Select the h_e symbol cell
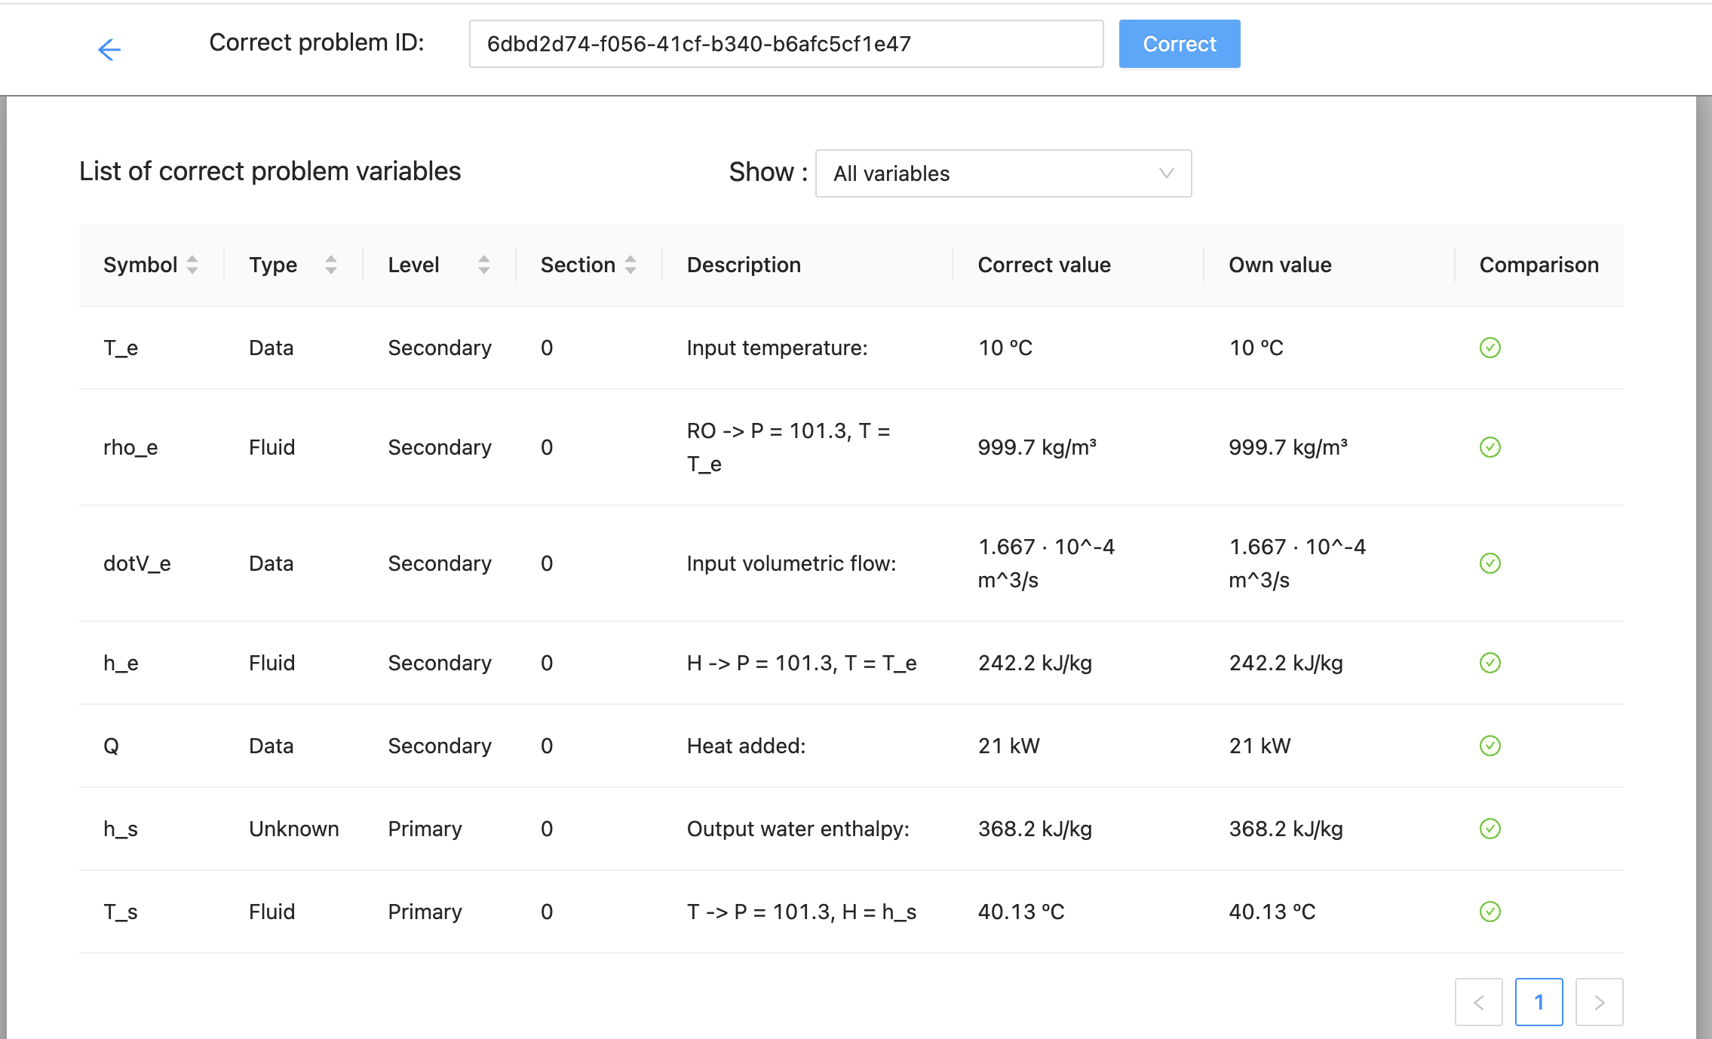The width and height of the screenshot is (1712, 1039). tap(121, 663)
